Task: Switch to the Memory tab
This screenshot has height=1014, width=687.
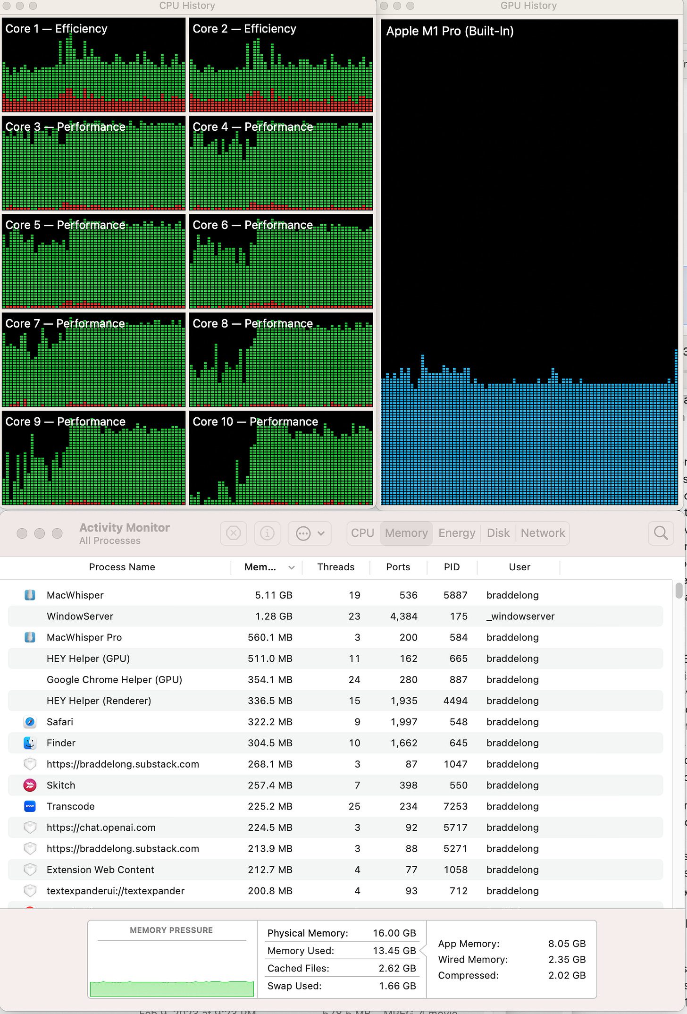Action: pyautogui.click(x=406, y=533)
